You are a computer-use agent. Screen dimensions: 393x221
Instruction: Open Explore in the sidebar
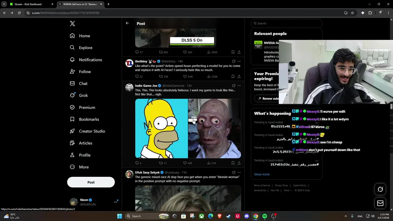(x=81, y=48)
